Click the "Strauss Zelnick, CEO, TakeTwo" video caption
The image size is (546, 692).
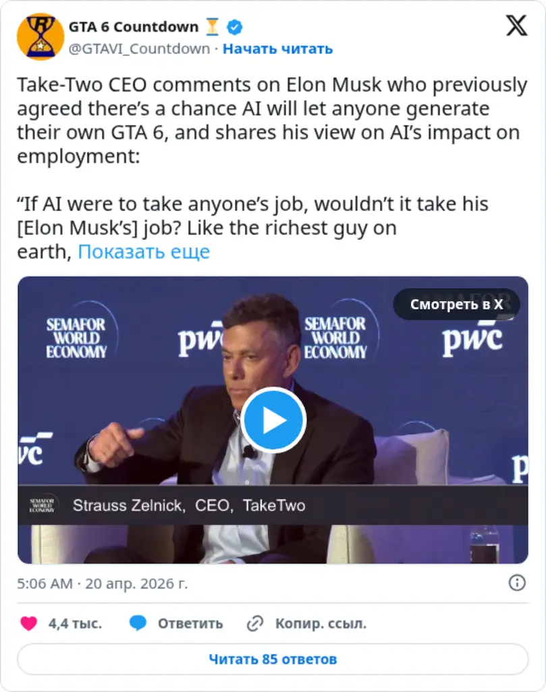189,505
